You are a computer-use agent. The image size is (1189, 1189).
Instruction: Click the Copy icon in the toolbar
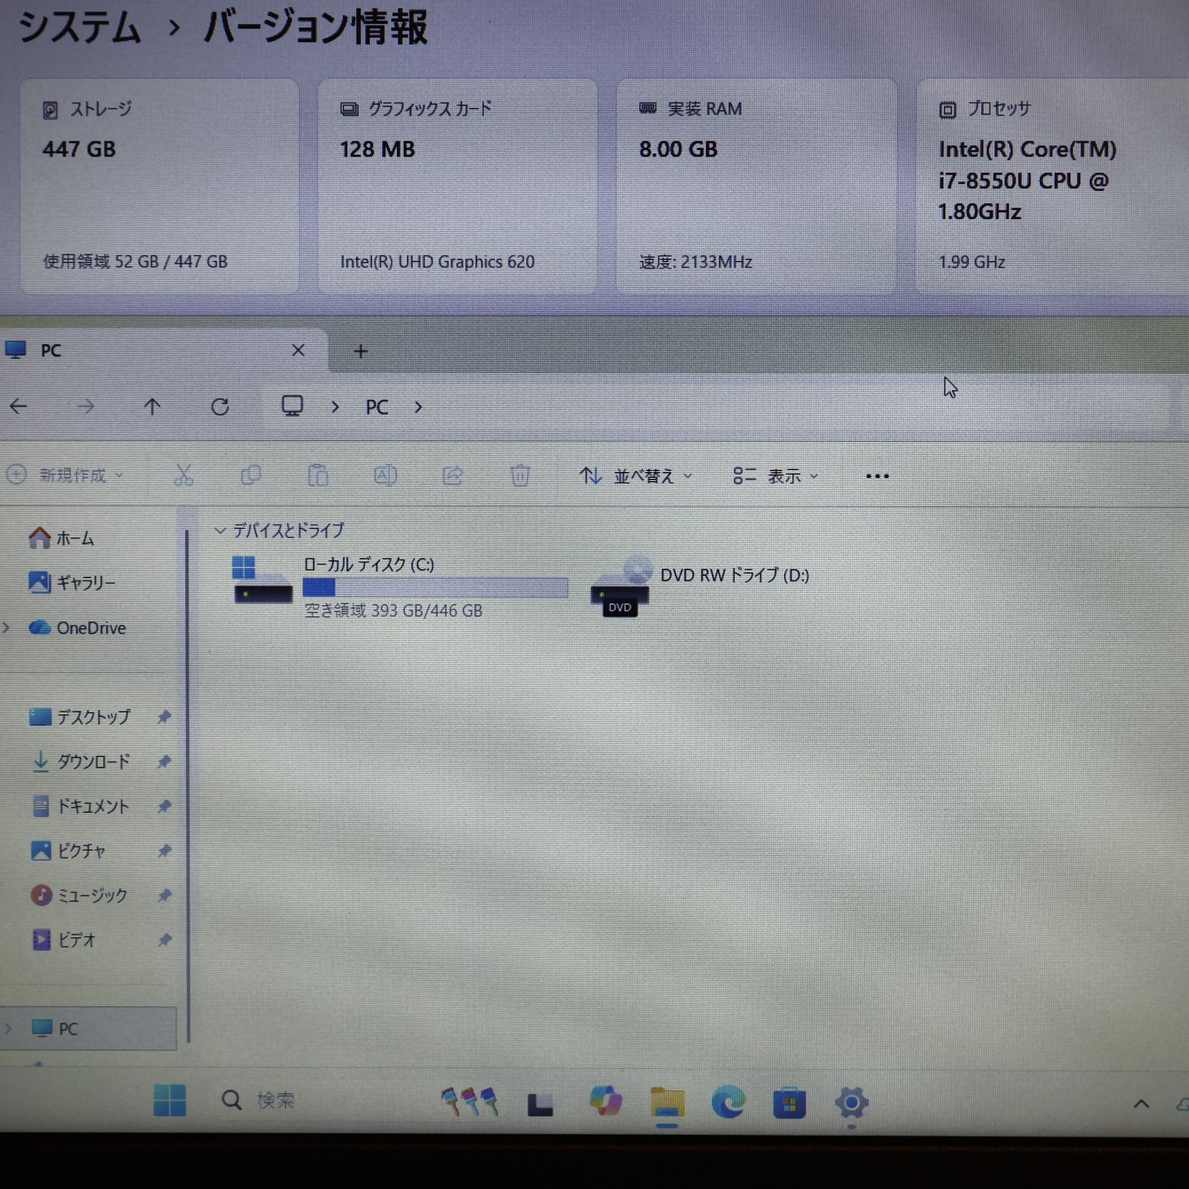click(x=251, y=475)
